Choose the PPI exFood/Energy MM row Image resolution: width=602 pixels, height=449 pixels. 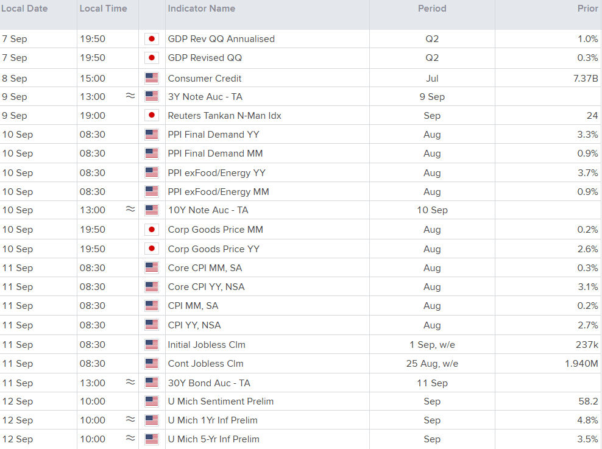219,191
